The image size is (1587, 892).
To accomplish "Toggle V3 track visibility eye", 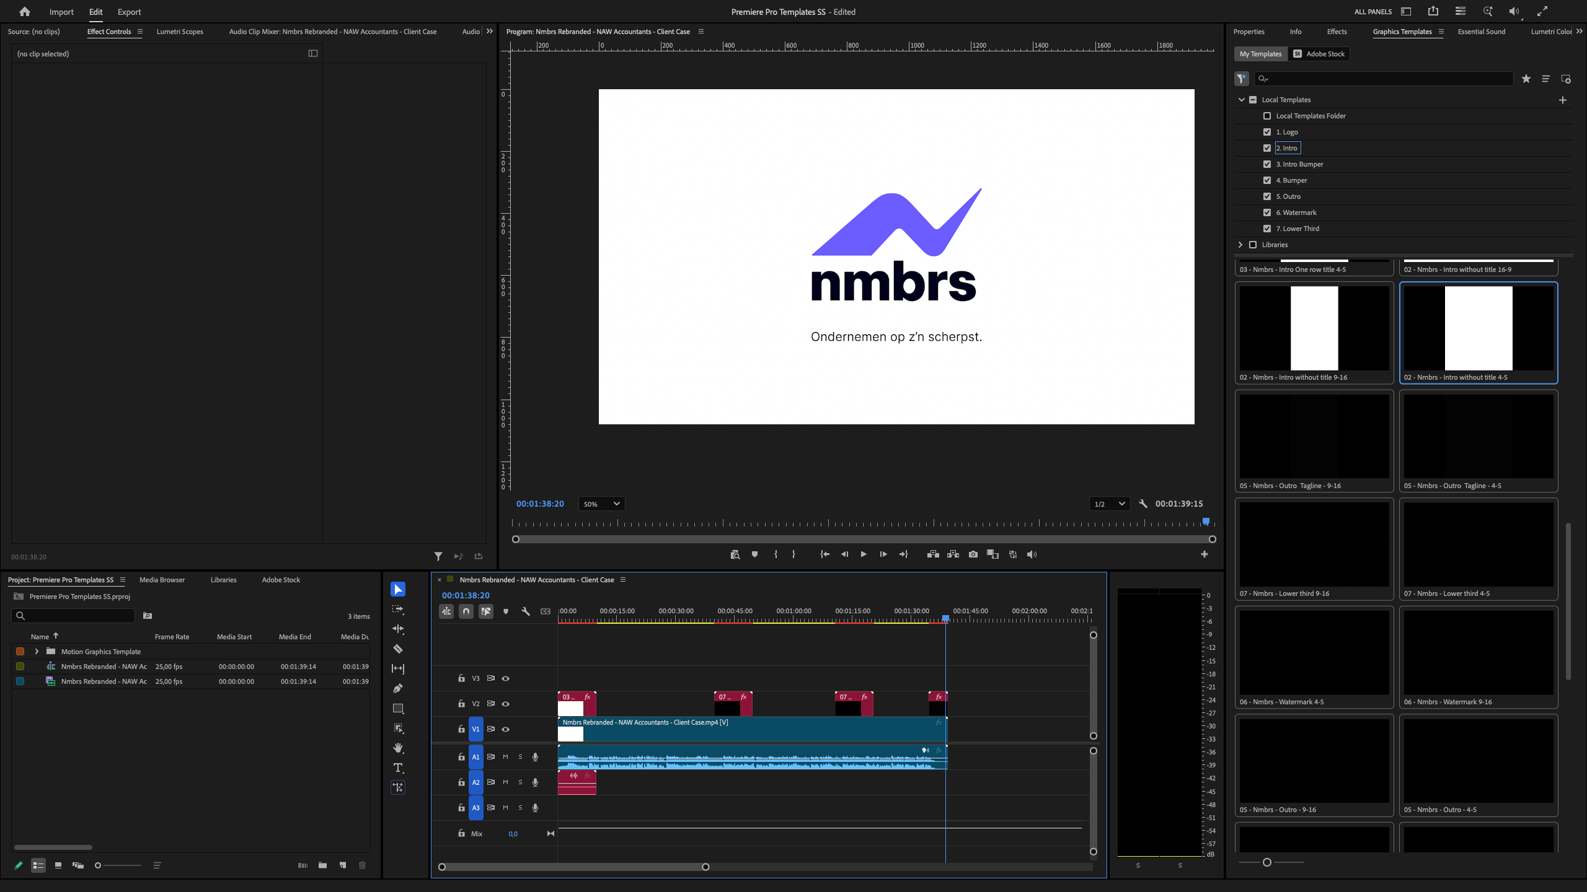I will 506,678.
